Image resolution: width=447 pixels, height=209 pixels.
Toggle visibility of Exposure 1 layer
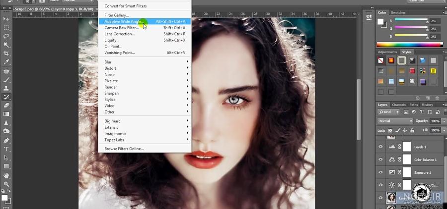click(380, 172)
